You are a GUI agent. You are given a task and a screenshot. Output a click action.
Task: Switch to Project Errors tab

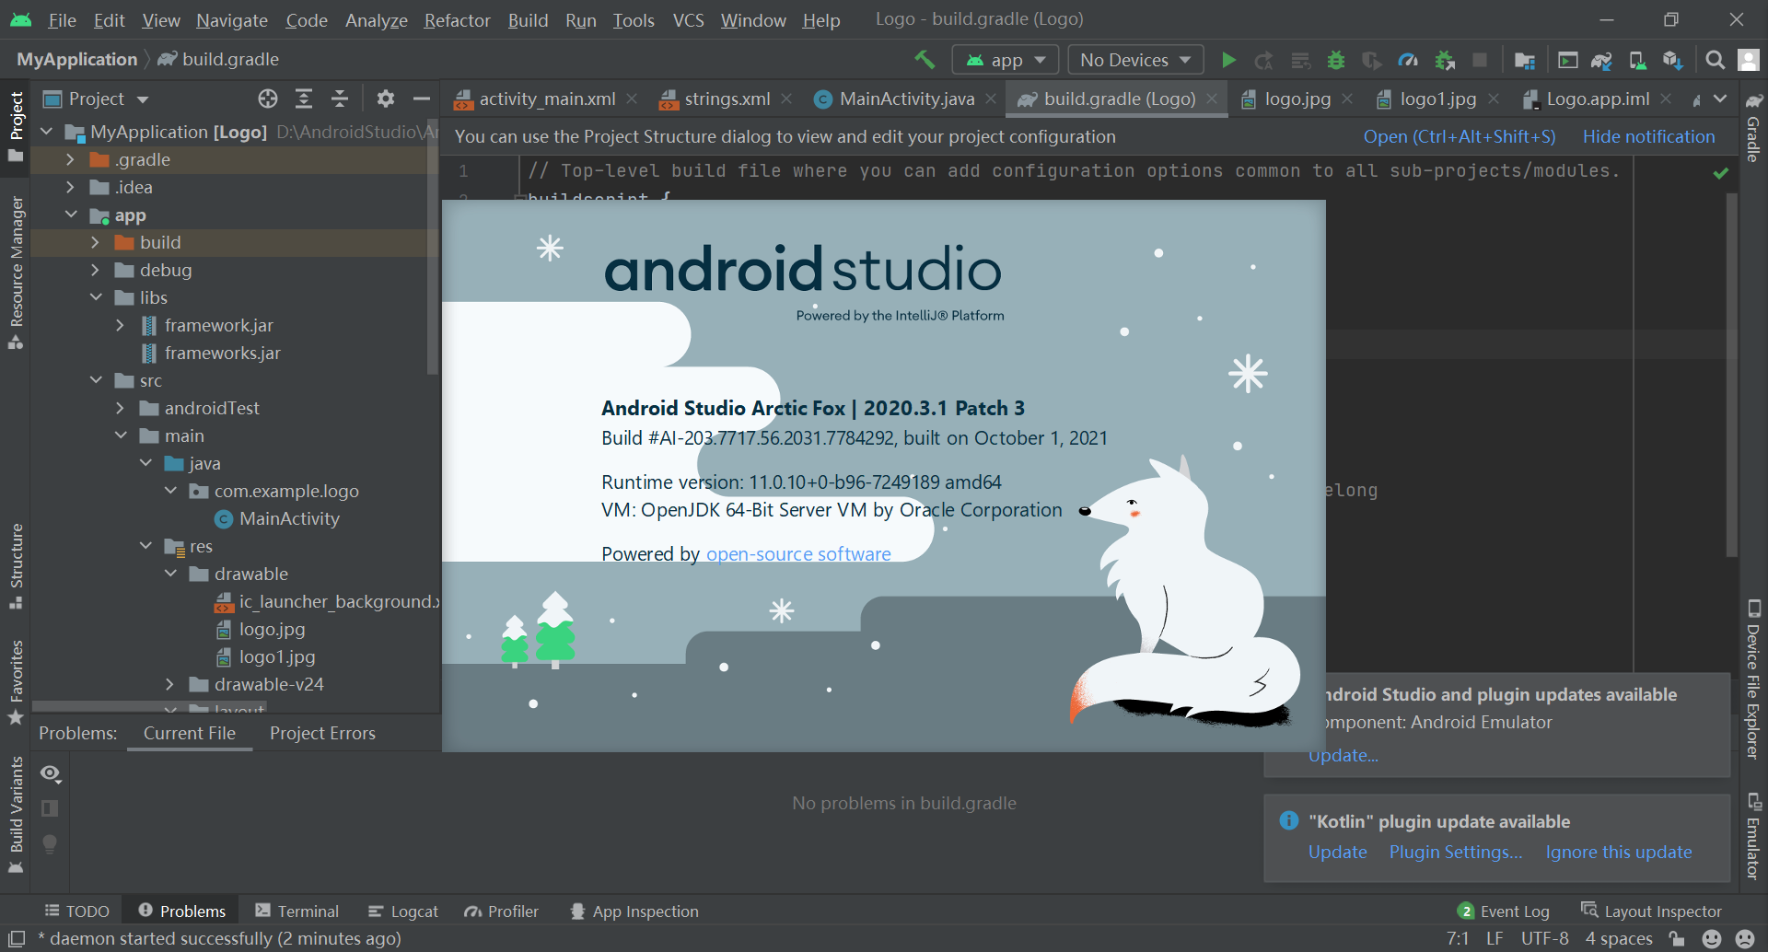click(x=322, y=733)
